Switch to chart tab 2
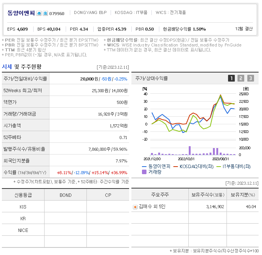Image resolution: width=262 pixels, height=255 pixels. click(241, 78)
